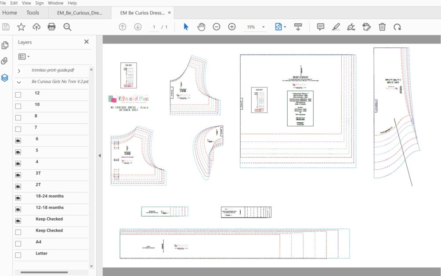Viewport: 441px width, 276px height.
Task: Open the Attachments paperclip panel
Action: click(x=5, y=61)
